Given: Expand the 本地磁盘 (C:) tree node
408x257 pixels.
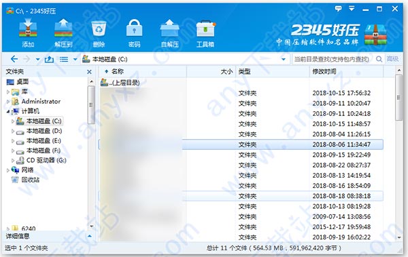Looking at the screenshot, I should coord(13,121).
